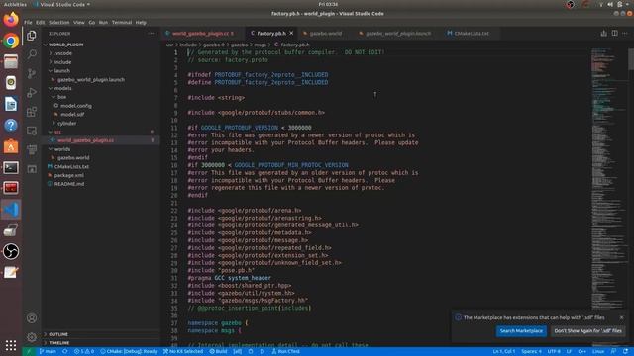Image resolution: width=634 pixels, height=356 pixels.
Task: Click the split editor icon
Action: (x=614, y=33)
